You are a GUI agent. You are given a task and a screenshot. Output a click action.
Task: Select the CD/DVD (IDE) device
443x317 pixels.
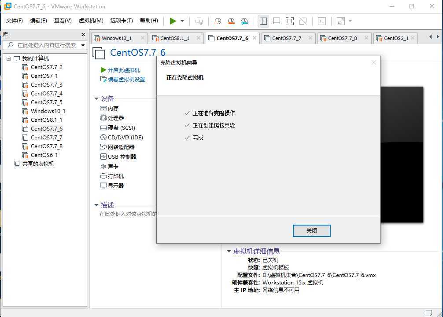pos(122,137)
